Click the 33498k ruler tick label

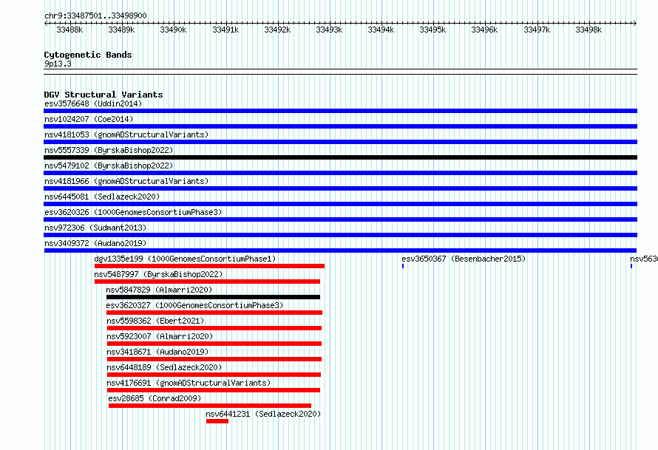pos(589,30)
